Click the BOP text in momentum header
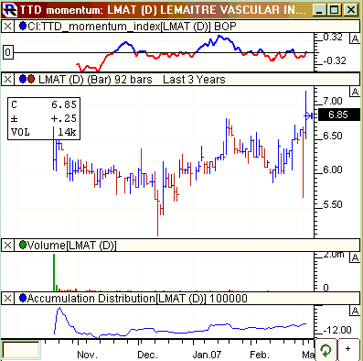363x361 pixels. point(225,27)
